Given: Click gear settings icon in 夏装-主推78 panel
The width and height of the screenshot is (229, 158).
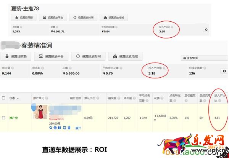Looking at the screenshot, I should click(206, 30).
